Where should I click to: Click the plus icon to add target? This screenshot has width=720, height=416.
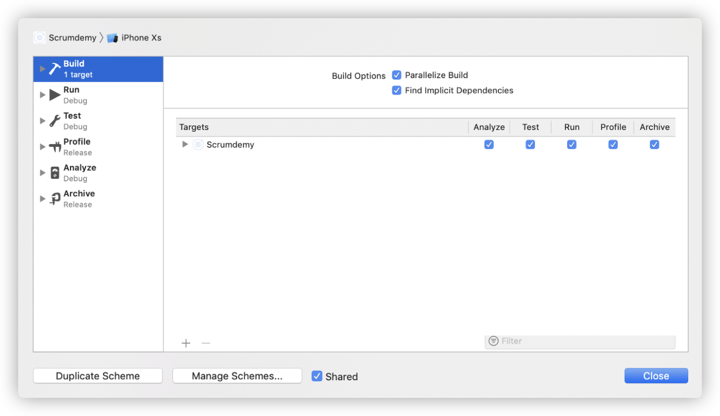pyautogui.click(x=186, y=343)
